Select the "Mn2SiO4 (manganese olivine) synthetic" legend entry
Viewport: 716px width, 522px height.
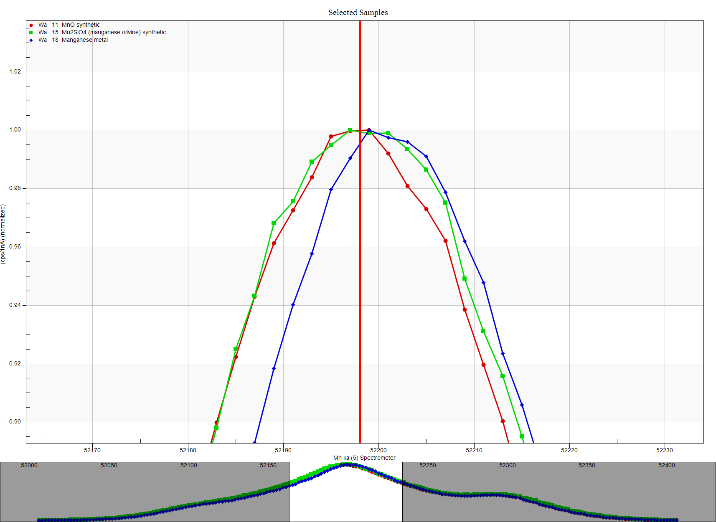[114, 33]
